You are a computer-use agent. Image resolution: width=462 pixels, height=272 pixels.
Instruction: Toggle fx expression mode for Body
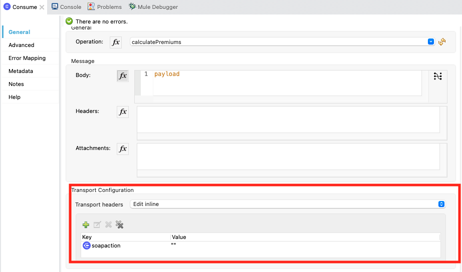tap(122, 76)
